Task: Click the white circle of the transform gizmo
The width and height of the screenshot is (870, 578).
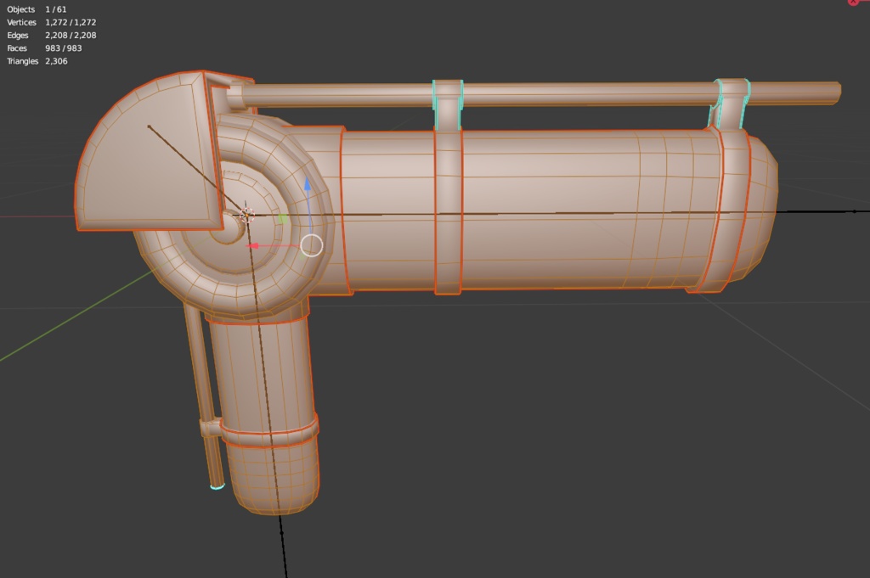Action: click(312, 245)
